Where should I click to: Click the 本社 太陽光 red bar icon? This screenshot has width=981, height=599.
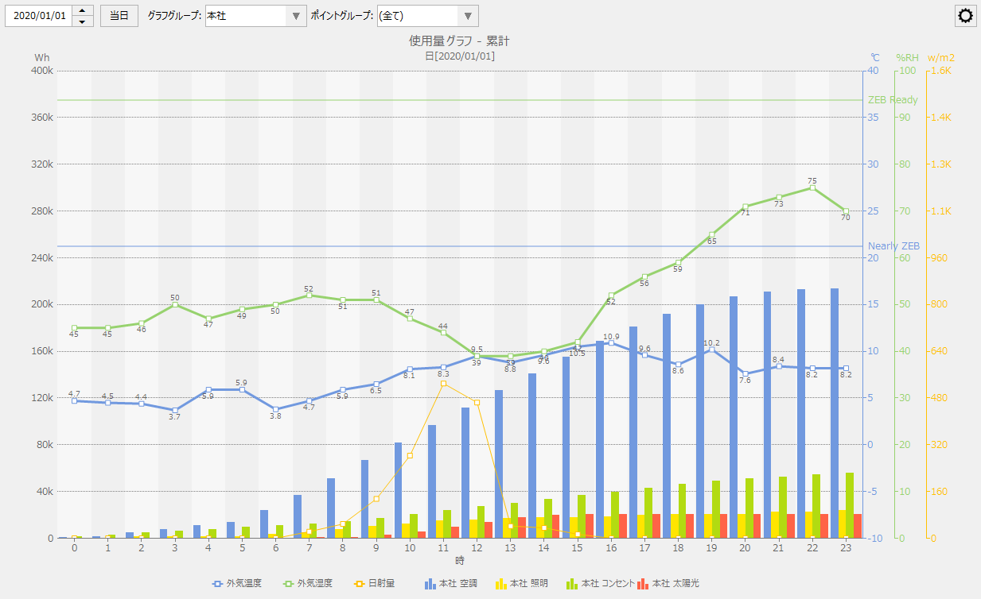coord(643,584)
